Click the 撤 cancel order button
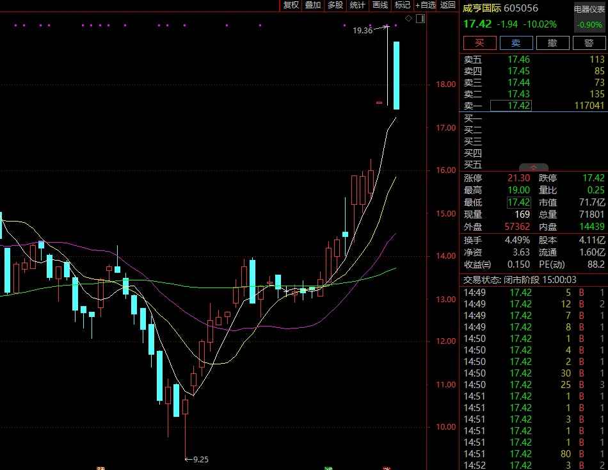Screen dimensions: 608x470 [x=552, y=43]
